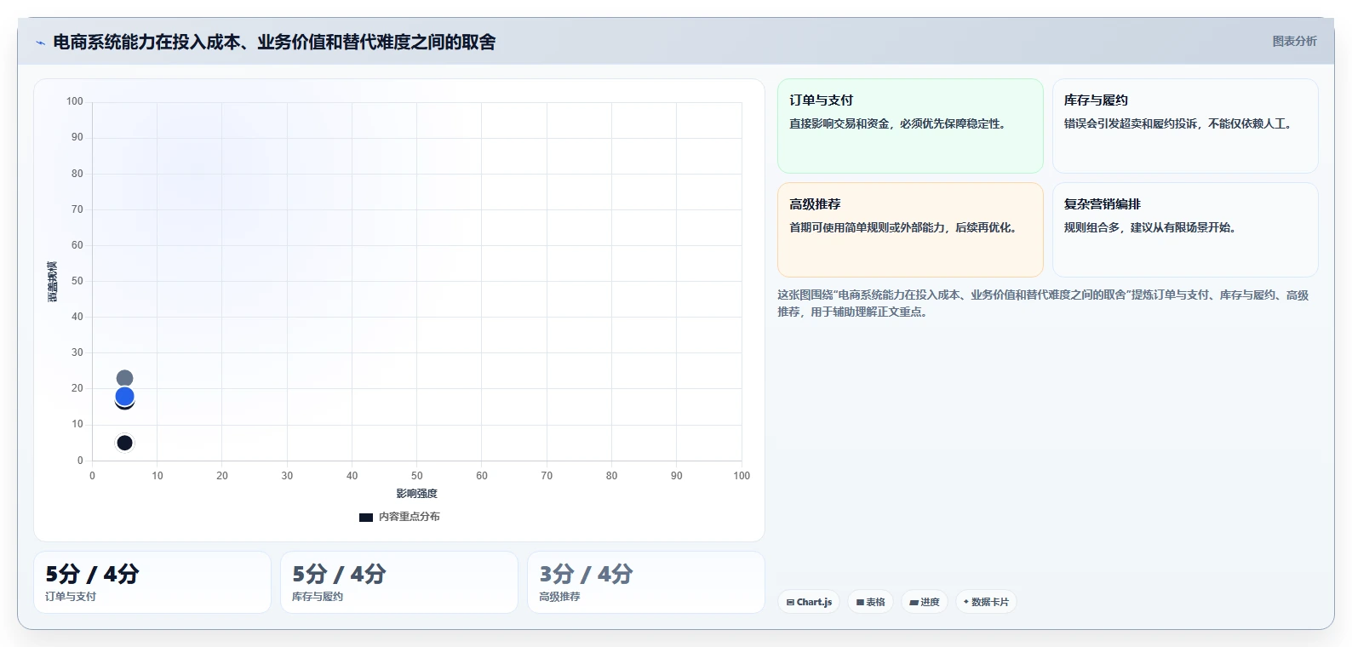The image size is (1352, 647).
Task: Click the 3分 / 4分 score above 高级推荐
Action: 586,574
